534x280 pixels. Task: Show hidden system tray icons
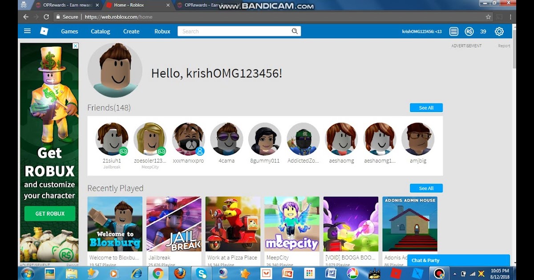click(455, 273)
